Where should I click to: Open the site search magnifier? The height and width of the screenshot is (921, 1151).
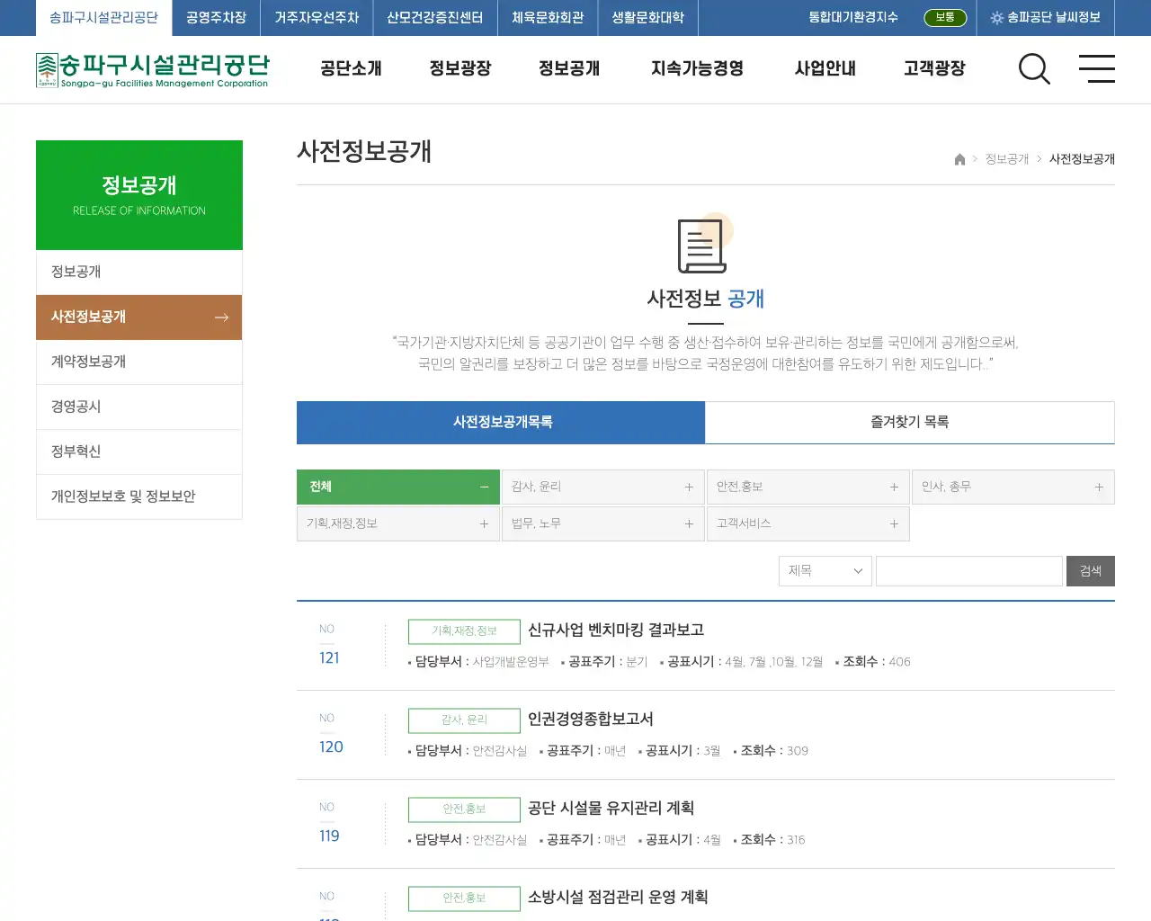point(1033,69)
